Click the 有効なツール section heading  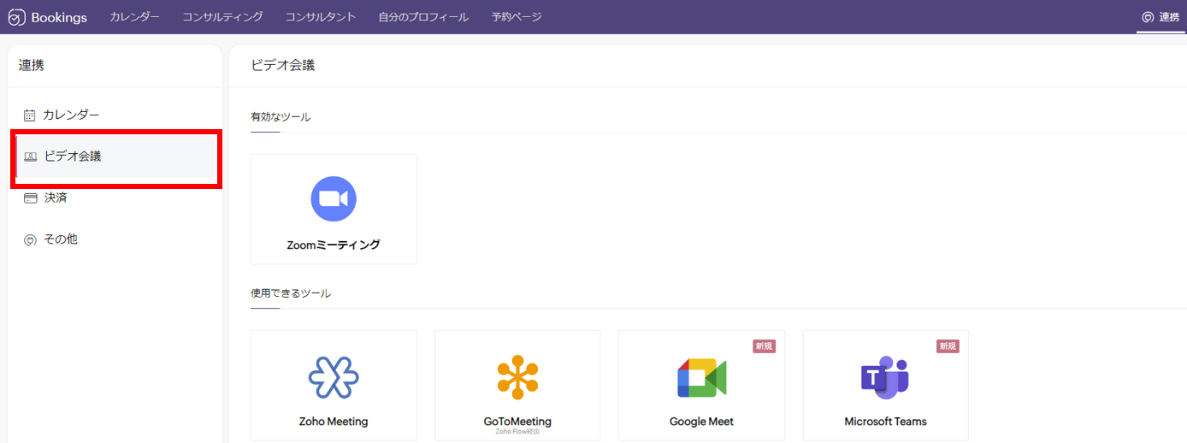click(x=281, y=117)
